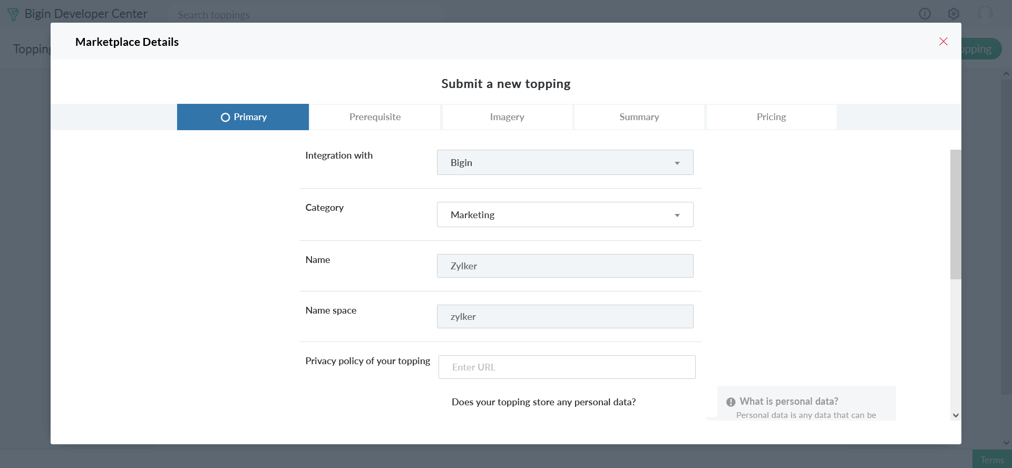
Task: Click the Terms link
Action: click(x=991, y=460)
